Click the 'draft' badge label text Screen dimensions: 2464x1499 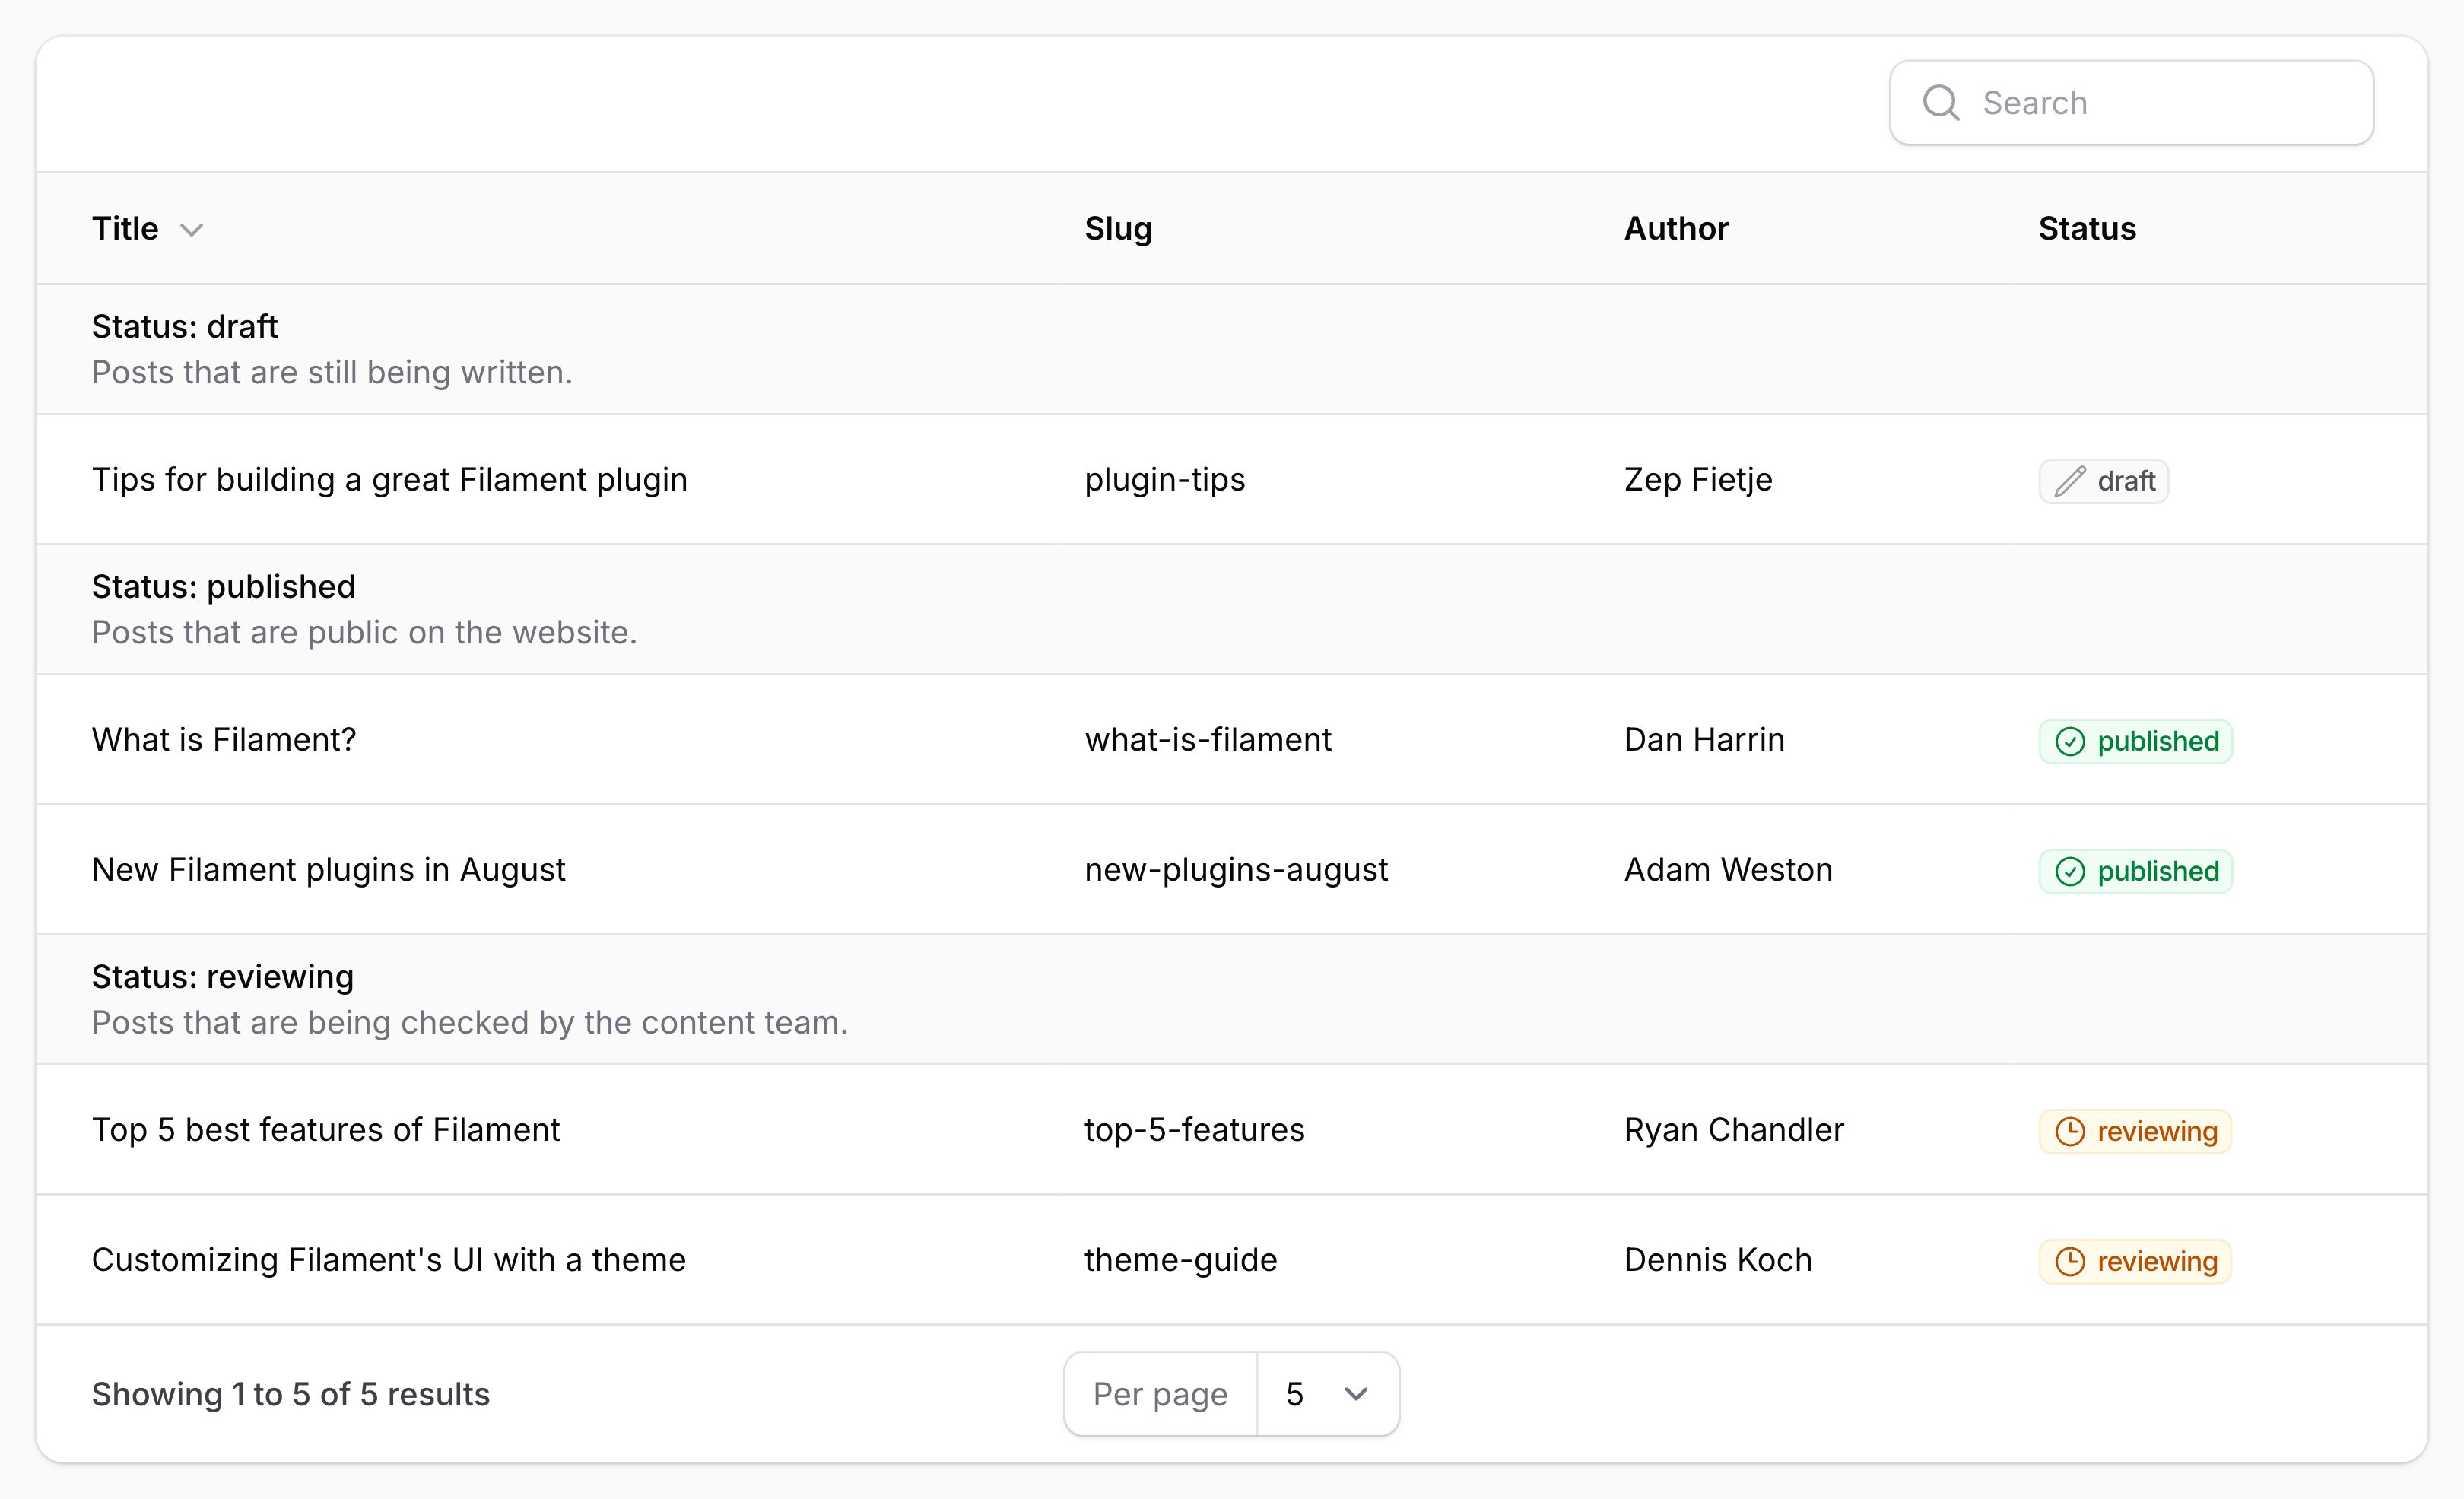2126,482
